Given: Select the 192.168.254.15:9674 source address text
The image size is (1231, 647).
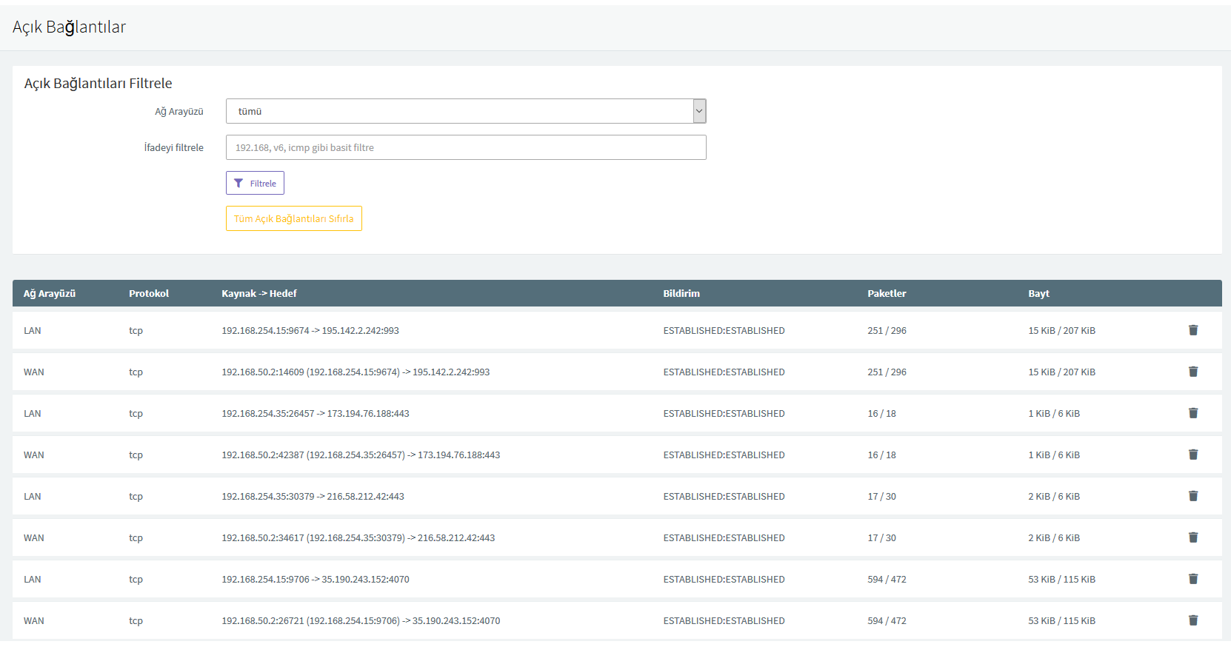Looking at the screenshot, I should (265, 330).
